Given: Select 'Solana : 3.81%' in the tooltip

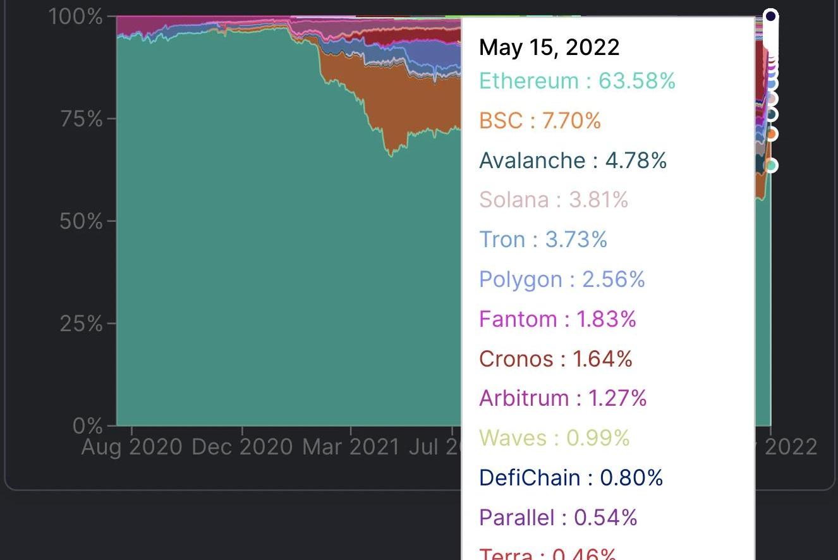Looking at the screenshot, I should (554, 200).
